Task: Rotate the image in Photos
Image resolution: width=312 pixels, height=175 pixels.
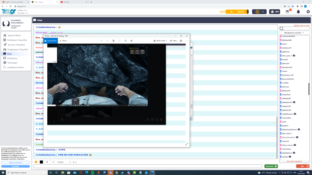Action: [x=125, y=41]
